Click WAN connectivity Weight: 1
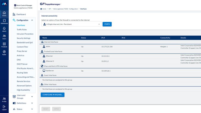Image resolution: width=201 pixels, height=113 pixels. click(164, 47)
